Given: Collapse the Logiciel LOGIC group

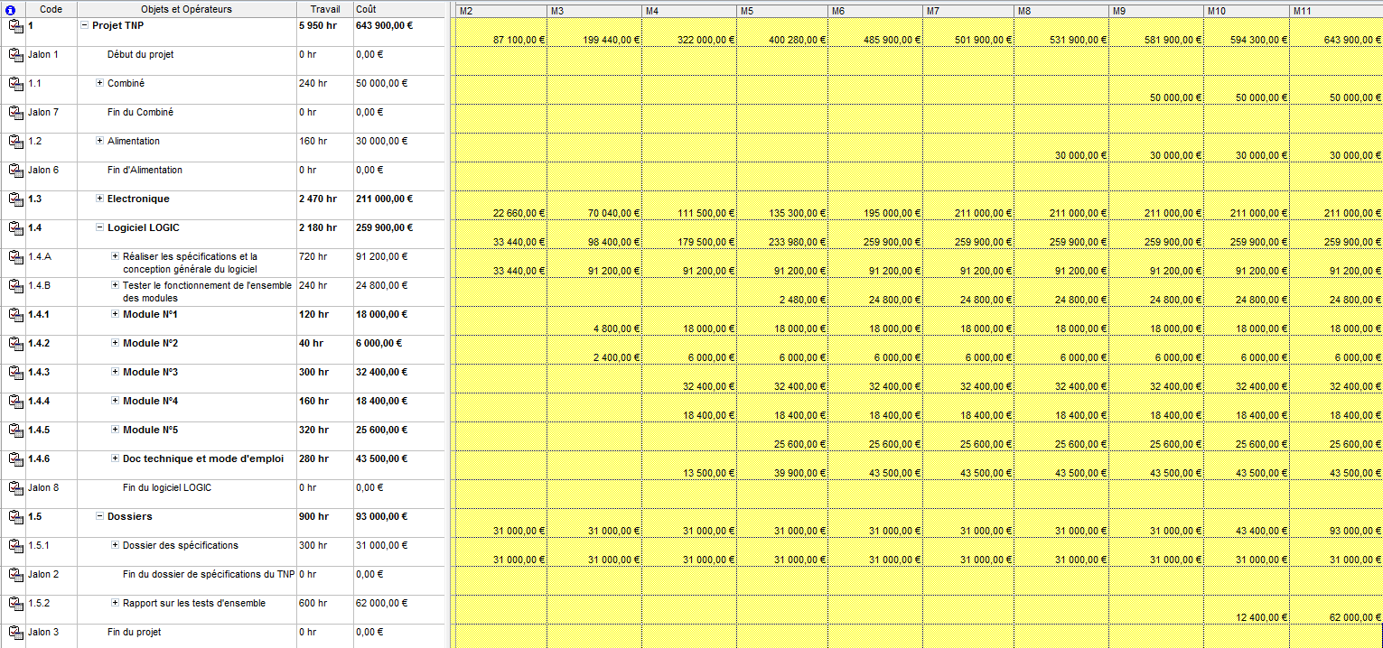Looking at the screenshot, I should pyautogui.click(x=99, y=227).
